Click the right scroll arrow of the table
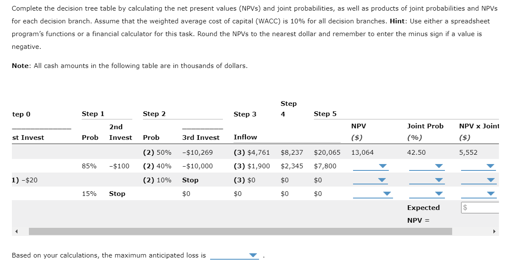510x272 pixels. 494,232
